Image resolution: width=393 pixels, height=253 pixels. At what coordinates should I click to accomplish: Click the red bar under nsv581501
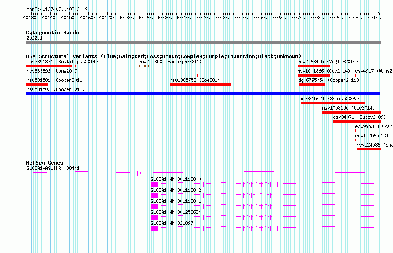[x=37, y=84]
